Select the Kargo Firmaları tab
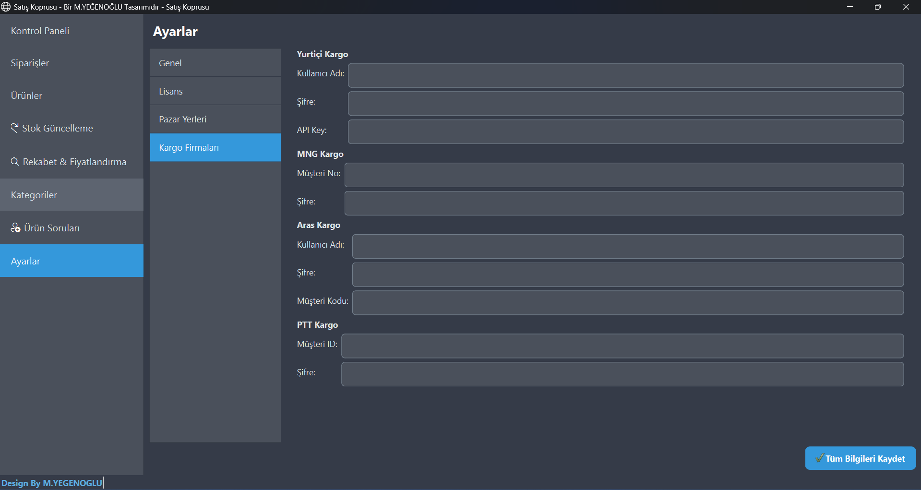 click(x=215, y=147)
